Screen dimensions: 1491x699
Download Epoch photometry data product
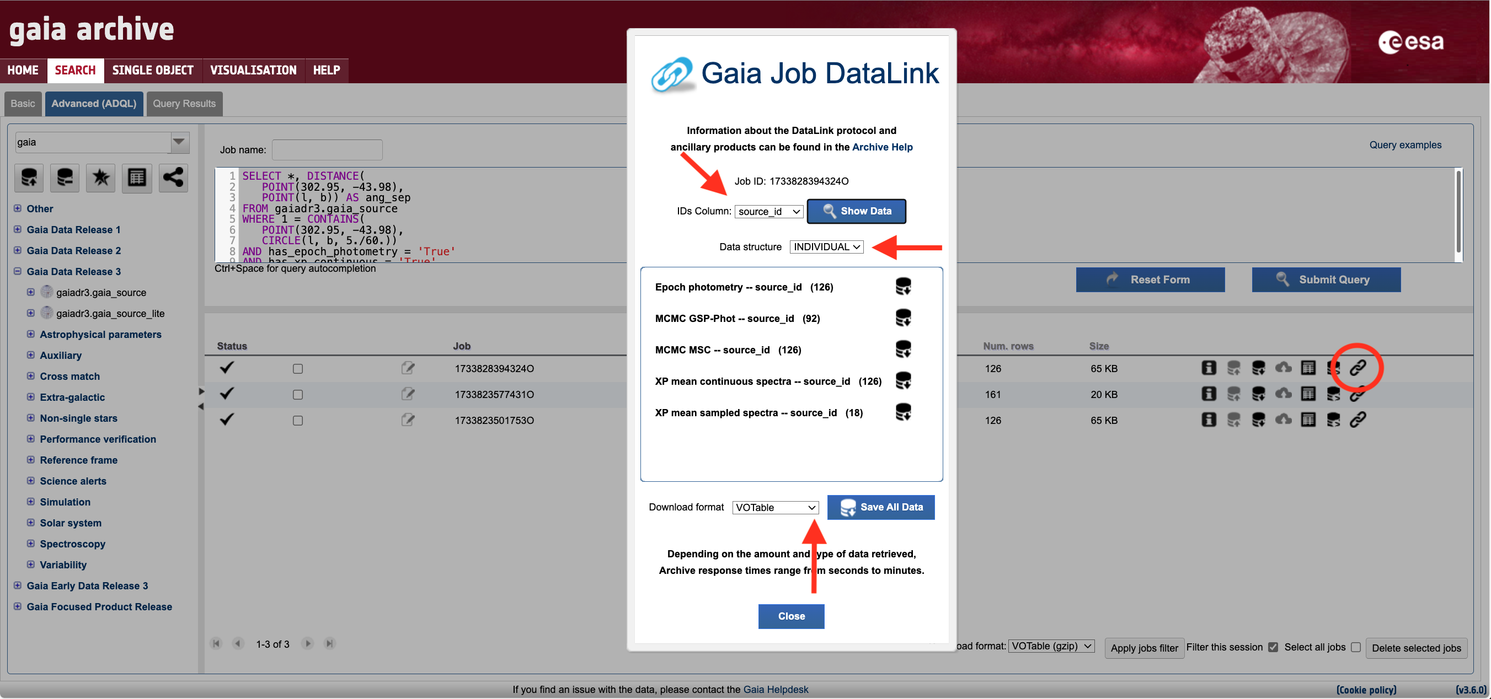click(x=903, y=287)
